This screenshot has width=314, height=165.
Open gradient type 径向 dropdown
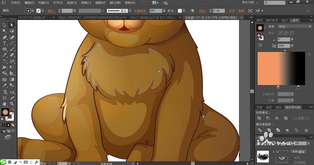295,26
